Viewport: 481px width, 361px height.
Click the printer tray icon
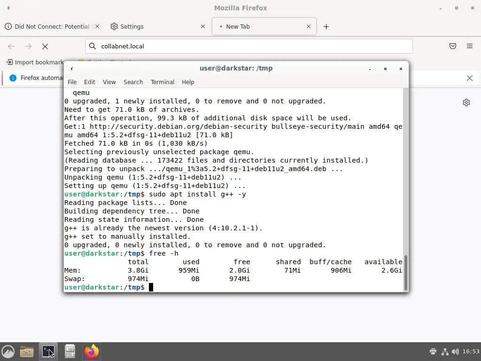pyautogui.click(x=433, y=352)
